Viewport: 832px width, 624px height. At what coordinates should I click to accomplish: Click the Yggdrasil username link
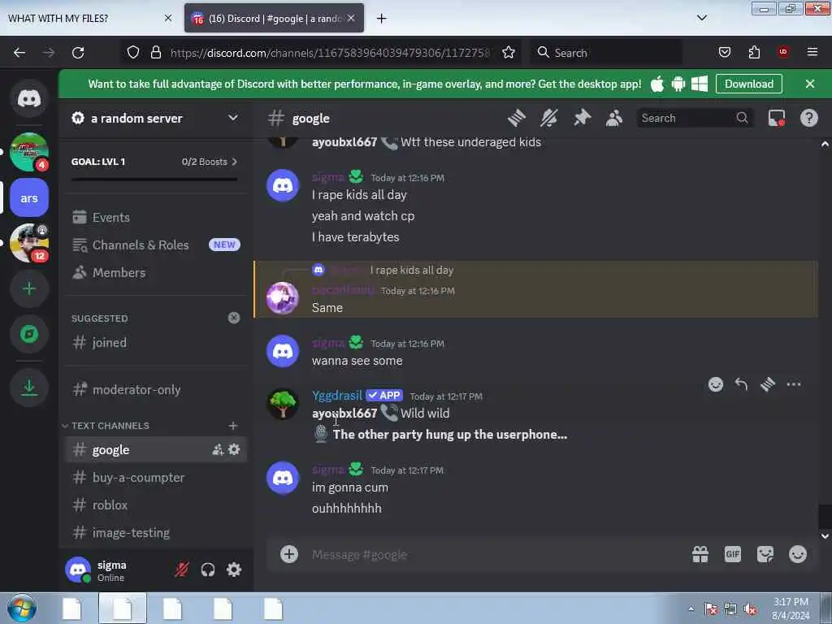click(337, 396)
